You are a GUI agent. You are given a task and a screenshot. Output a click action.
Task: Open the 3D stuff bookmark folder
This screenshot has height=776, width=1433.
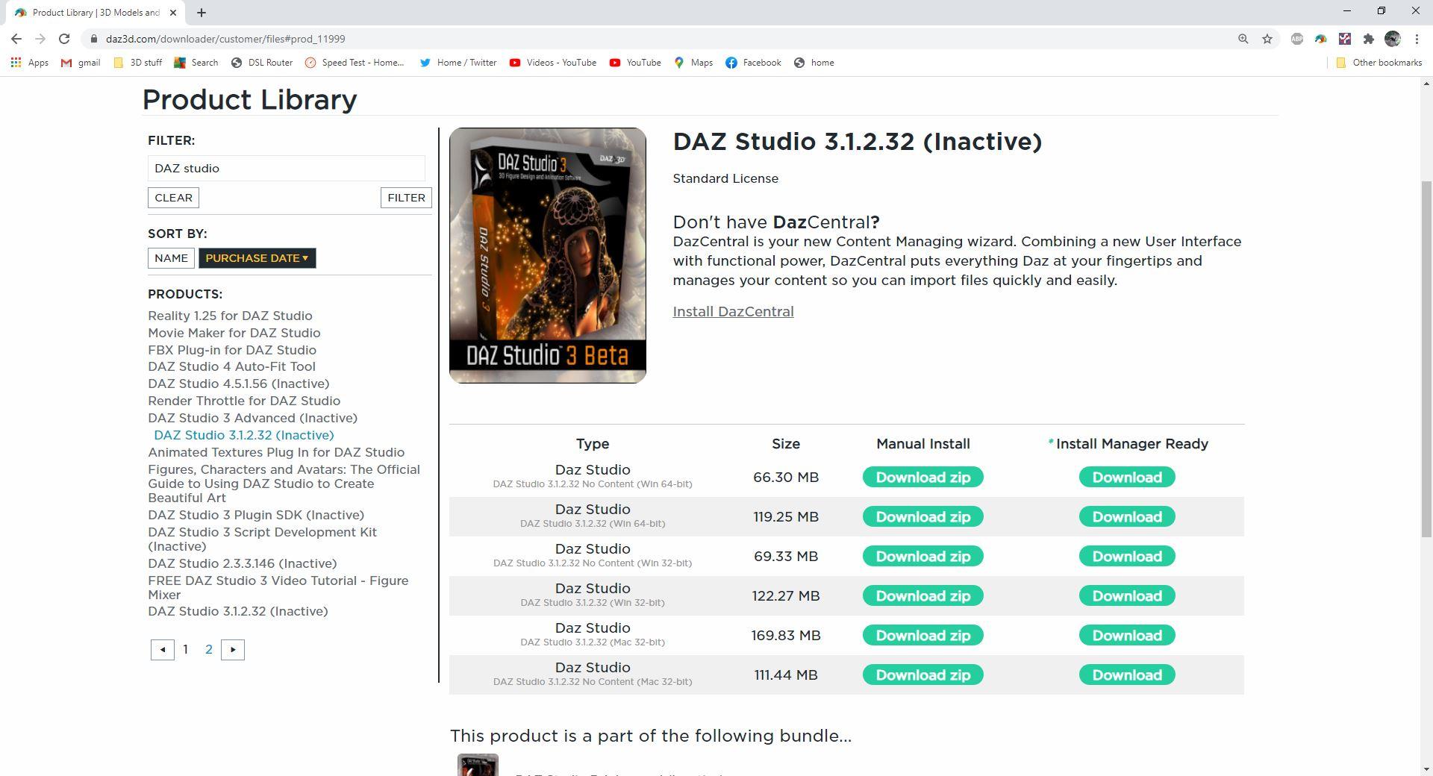137,63
